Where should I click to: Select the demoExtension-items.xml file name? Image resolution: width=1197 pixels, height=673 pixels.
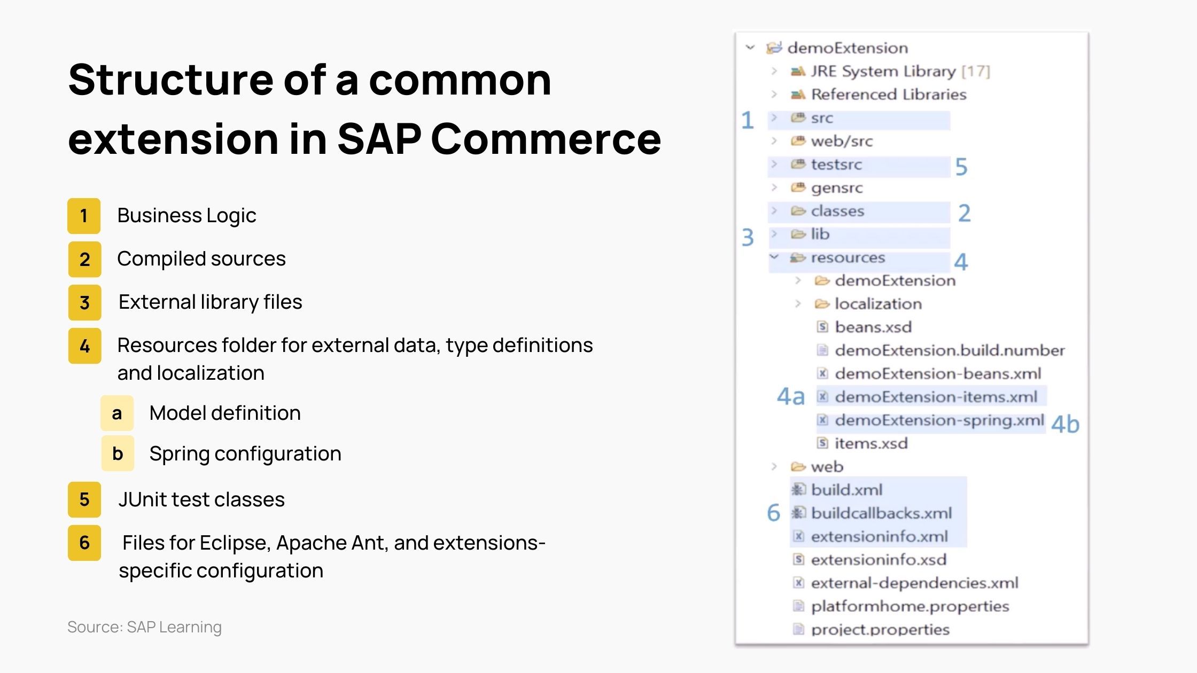[x=936, y=397]
